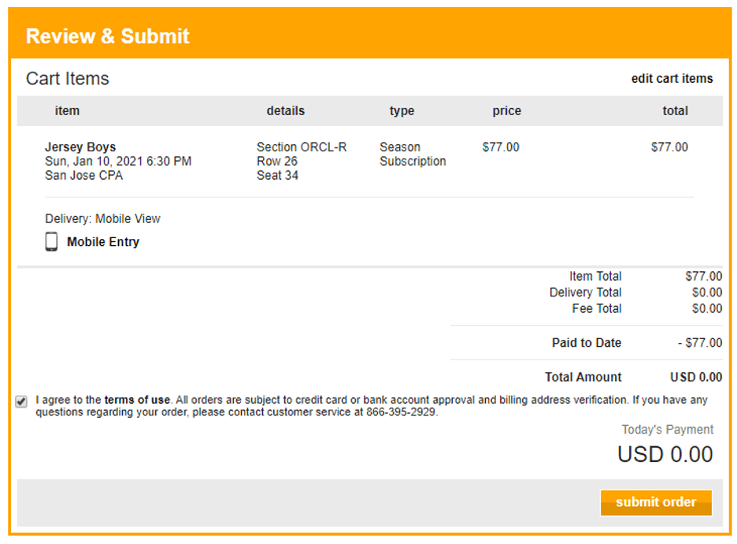Click the details column header
737x544 pixels.
[x=285, y=111]
